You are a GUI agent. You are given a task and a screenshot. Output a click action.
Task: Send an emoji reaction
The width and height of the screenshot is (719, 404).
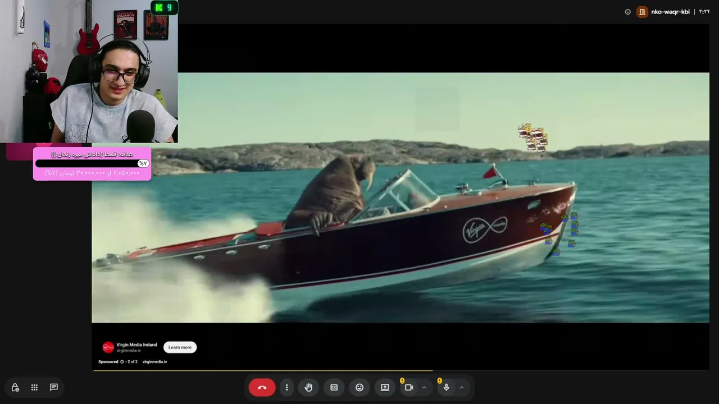[x=359, y=387]
